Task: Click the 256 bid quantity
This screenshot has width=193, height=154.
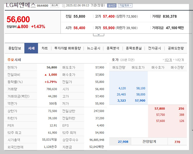Action: [181, 109]
